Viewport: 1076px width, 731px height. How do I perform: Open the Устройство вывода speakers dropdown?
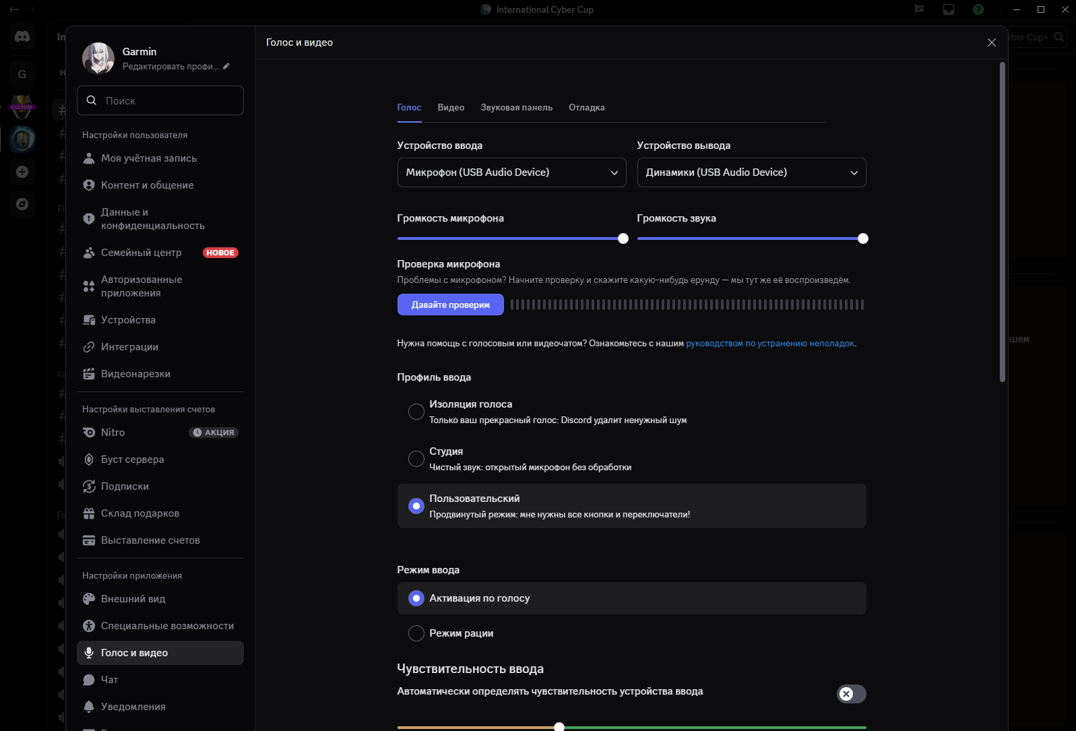(x=752, y=172)
